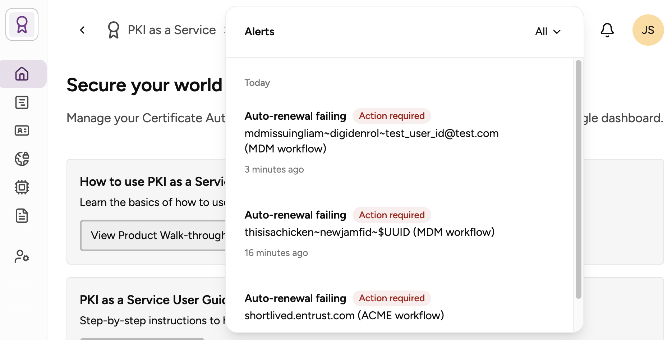Open the All alerts filter dropdown
The image size is (672, 348).
(548, 32)
